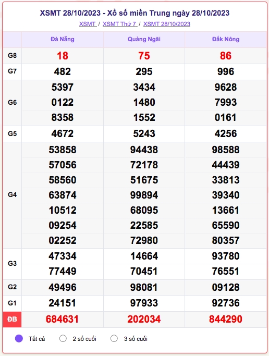This screenshot has width=269, height=356.
Task: Click the G1 number 97933
Action: pyautogui.click(x=144, y=303)
